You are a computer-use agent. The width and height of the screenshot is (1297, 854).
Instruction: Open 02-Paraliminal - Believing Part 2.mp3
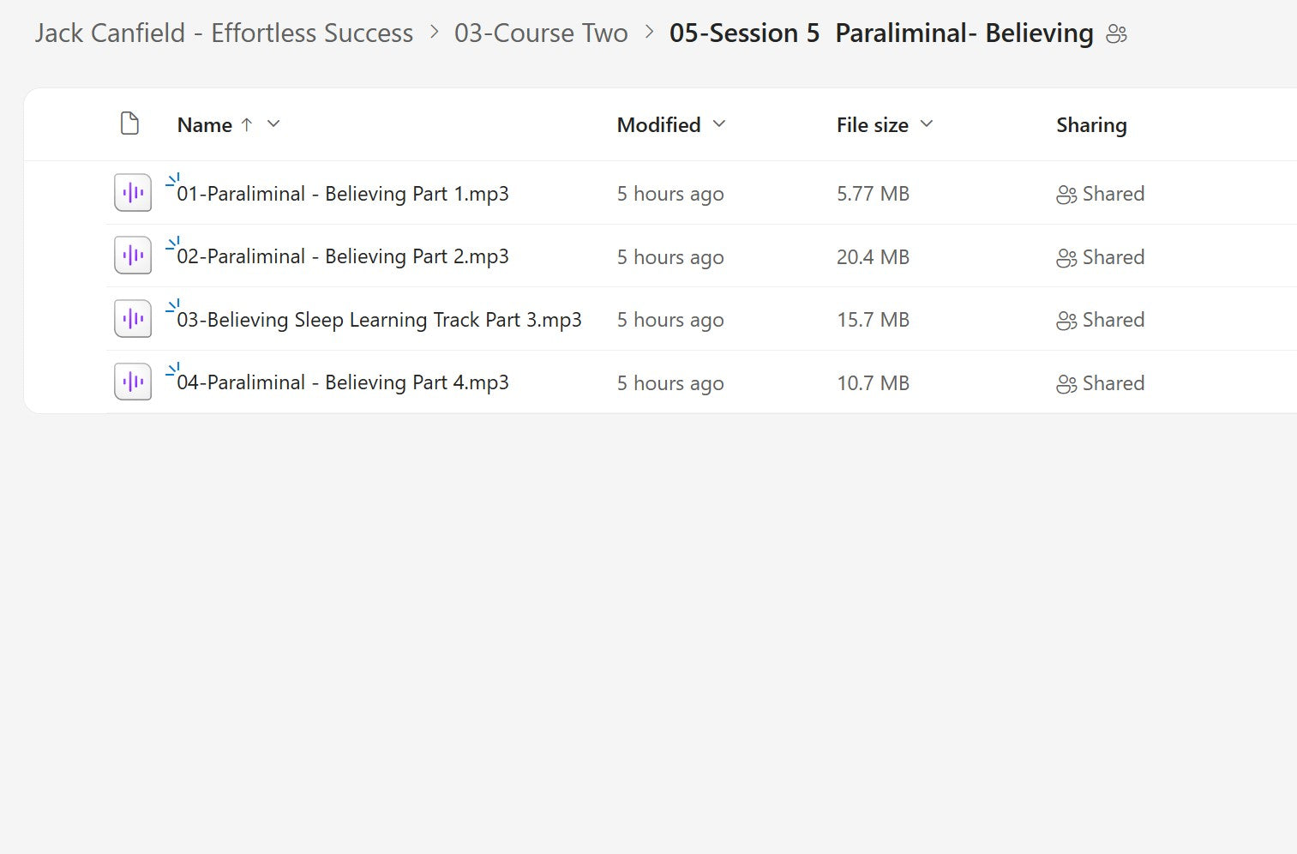(343, 256)
